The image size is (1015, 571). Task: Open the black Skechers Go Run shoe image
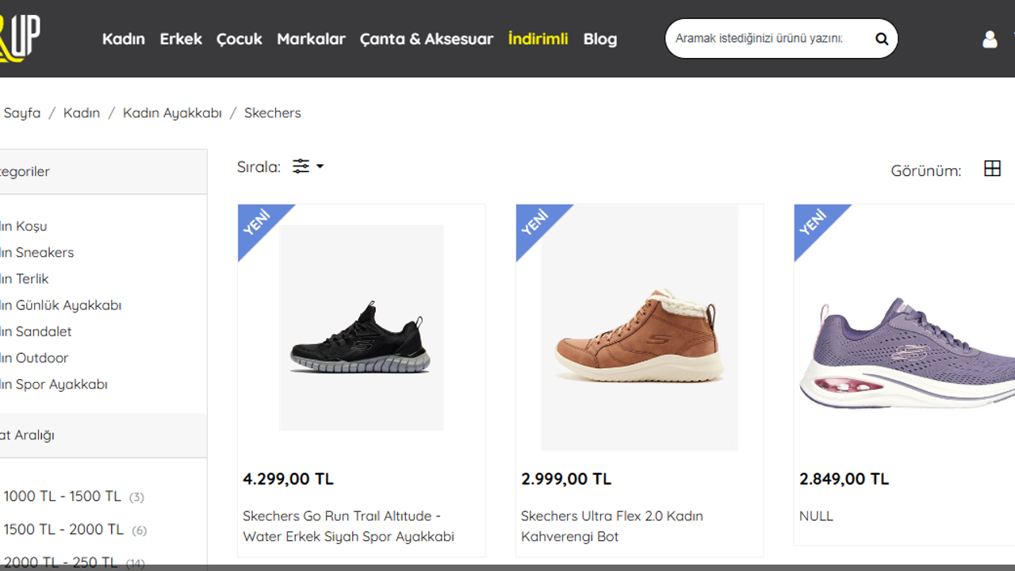tap(361, 328)
